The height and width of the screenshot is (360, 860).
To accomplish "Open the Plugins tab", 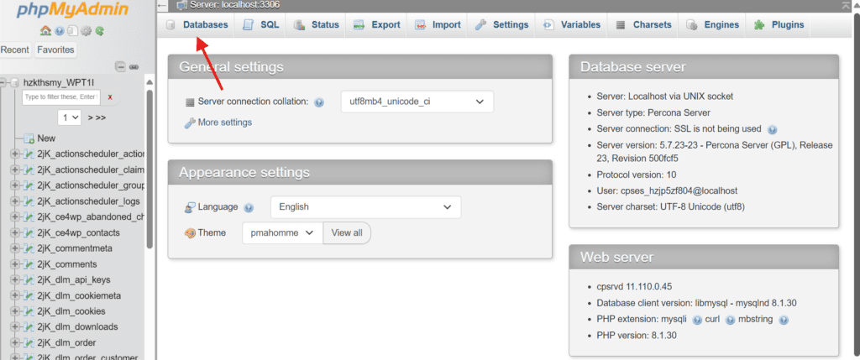I will [779, 24].
